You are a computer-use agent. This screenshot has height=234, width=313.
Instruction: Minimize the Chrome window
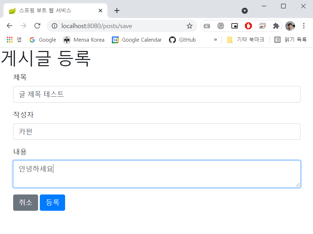264,6
